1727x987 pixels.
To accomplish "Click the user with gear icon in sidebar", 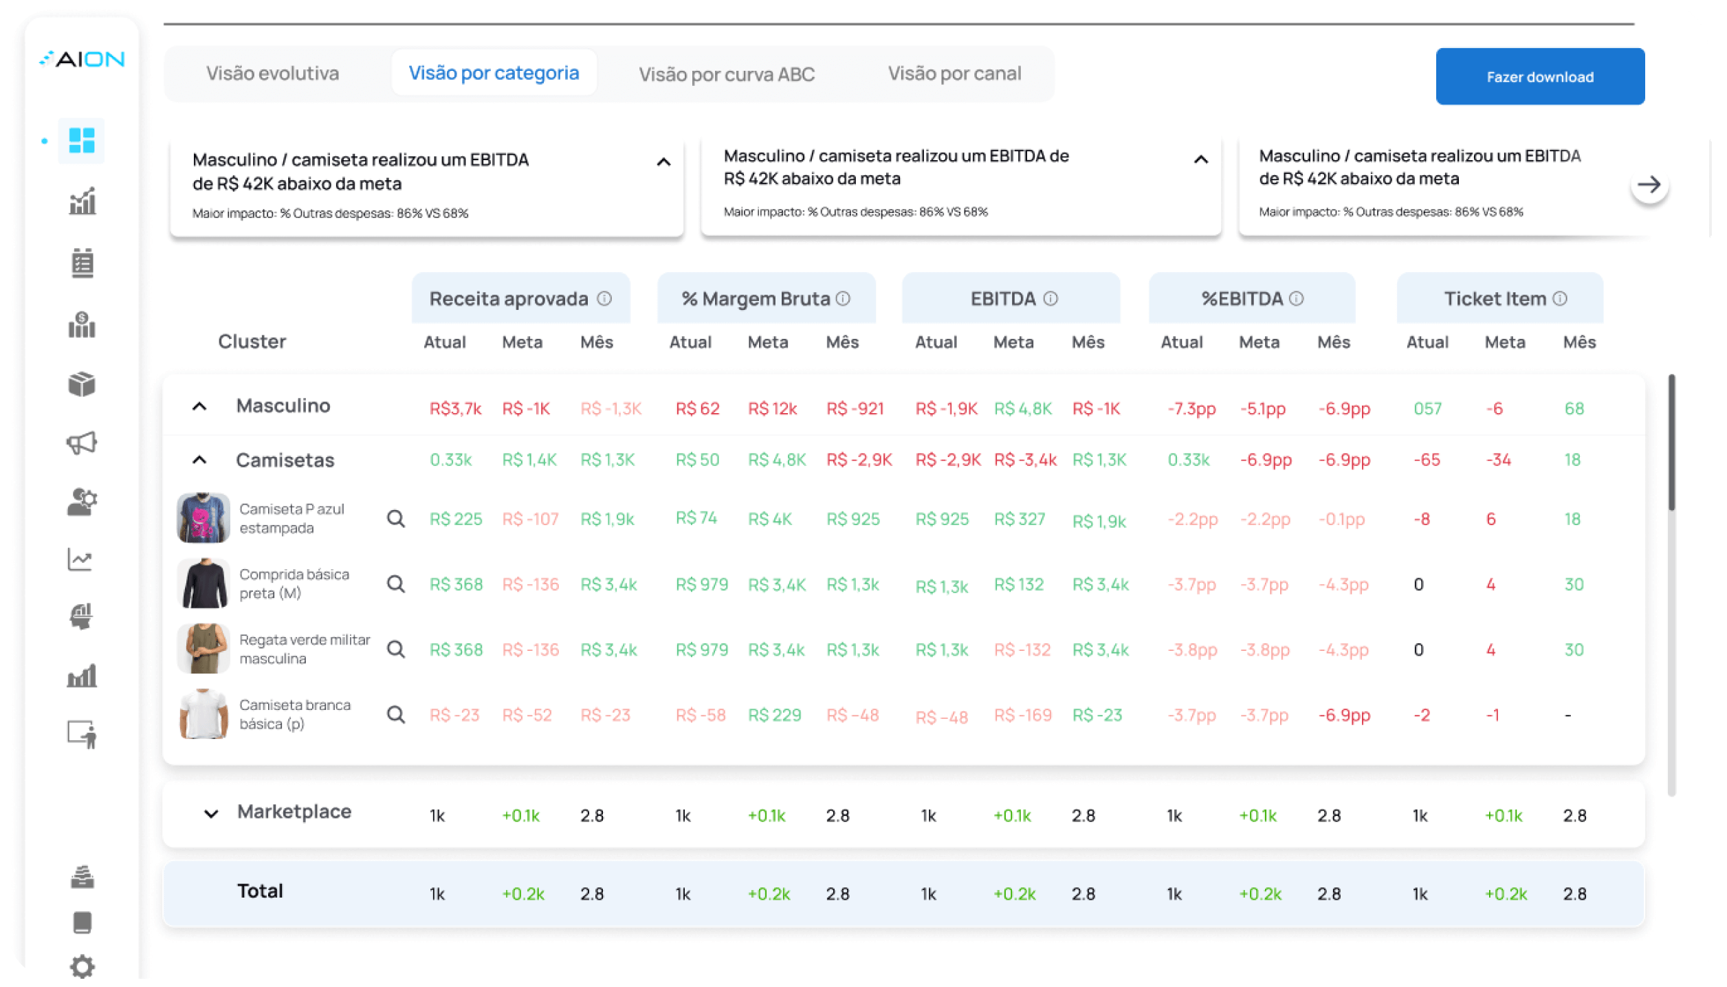I will point(82,502).
